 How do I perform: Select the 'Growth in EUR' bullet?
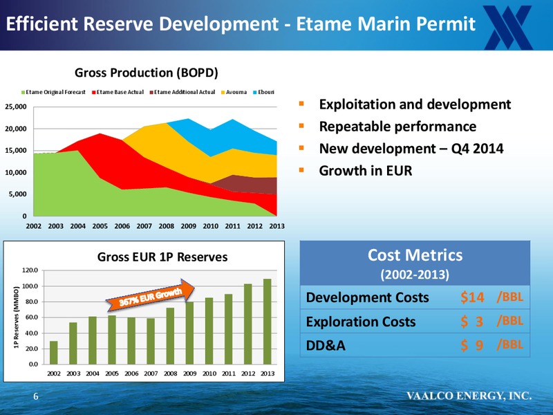[366, 171]
